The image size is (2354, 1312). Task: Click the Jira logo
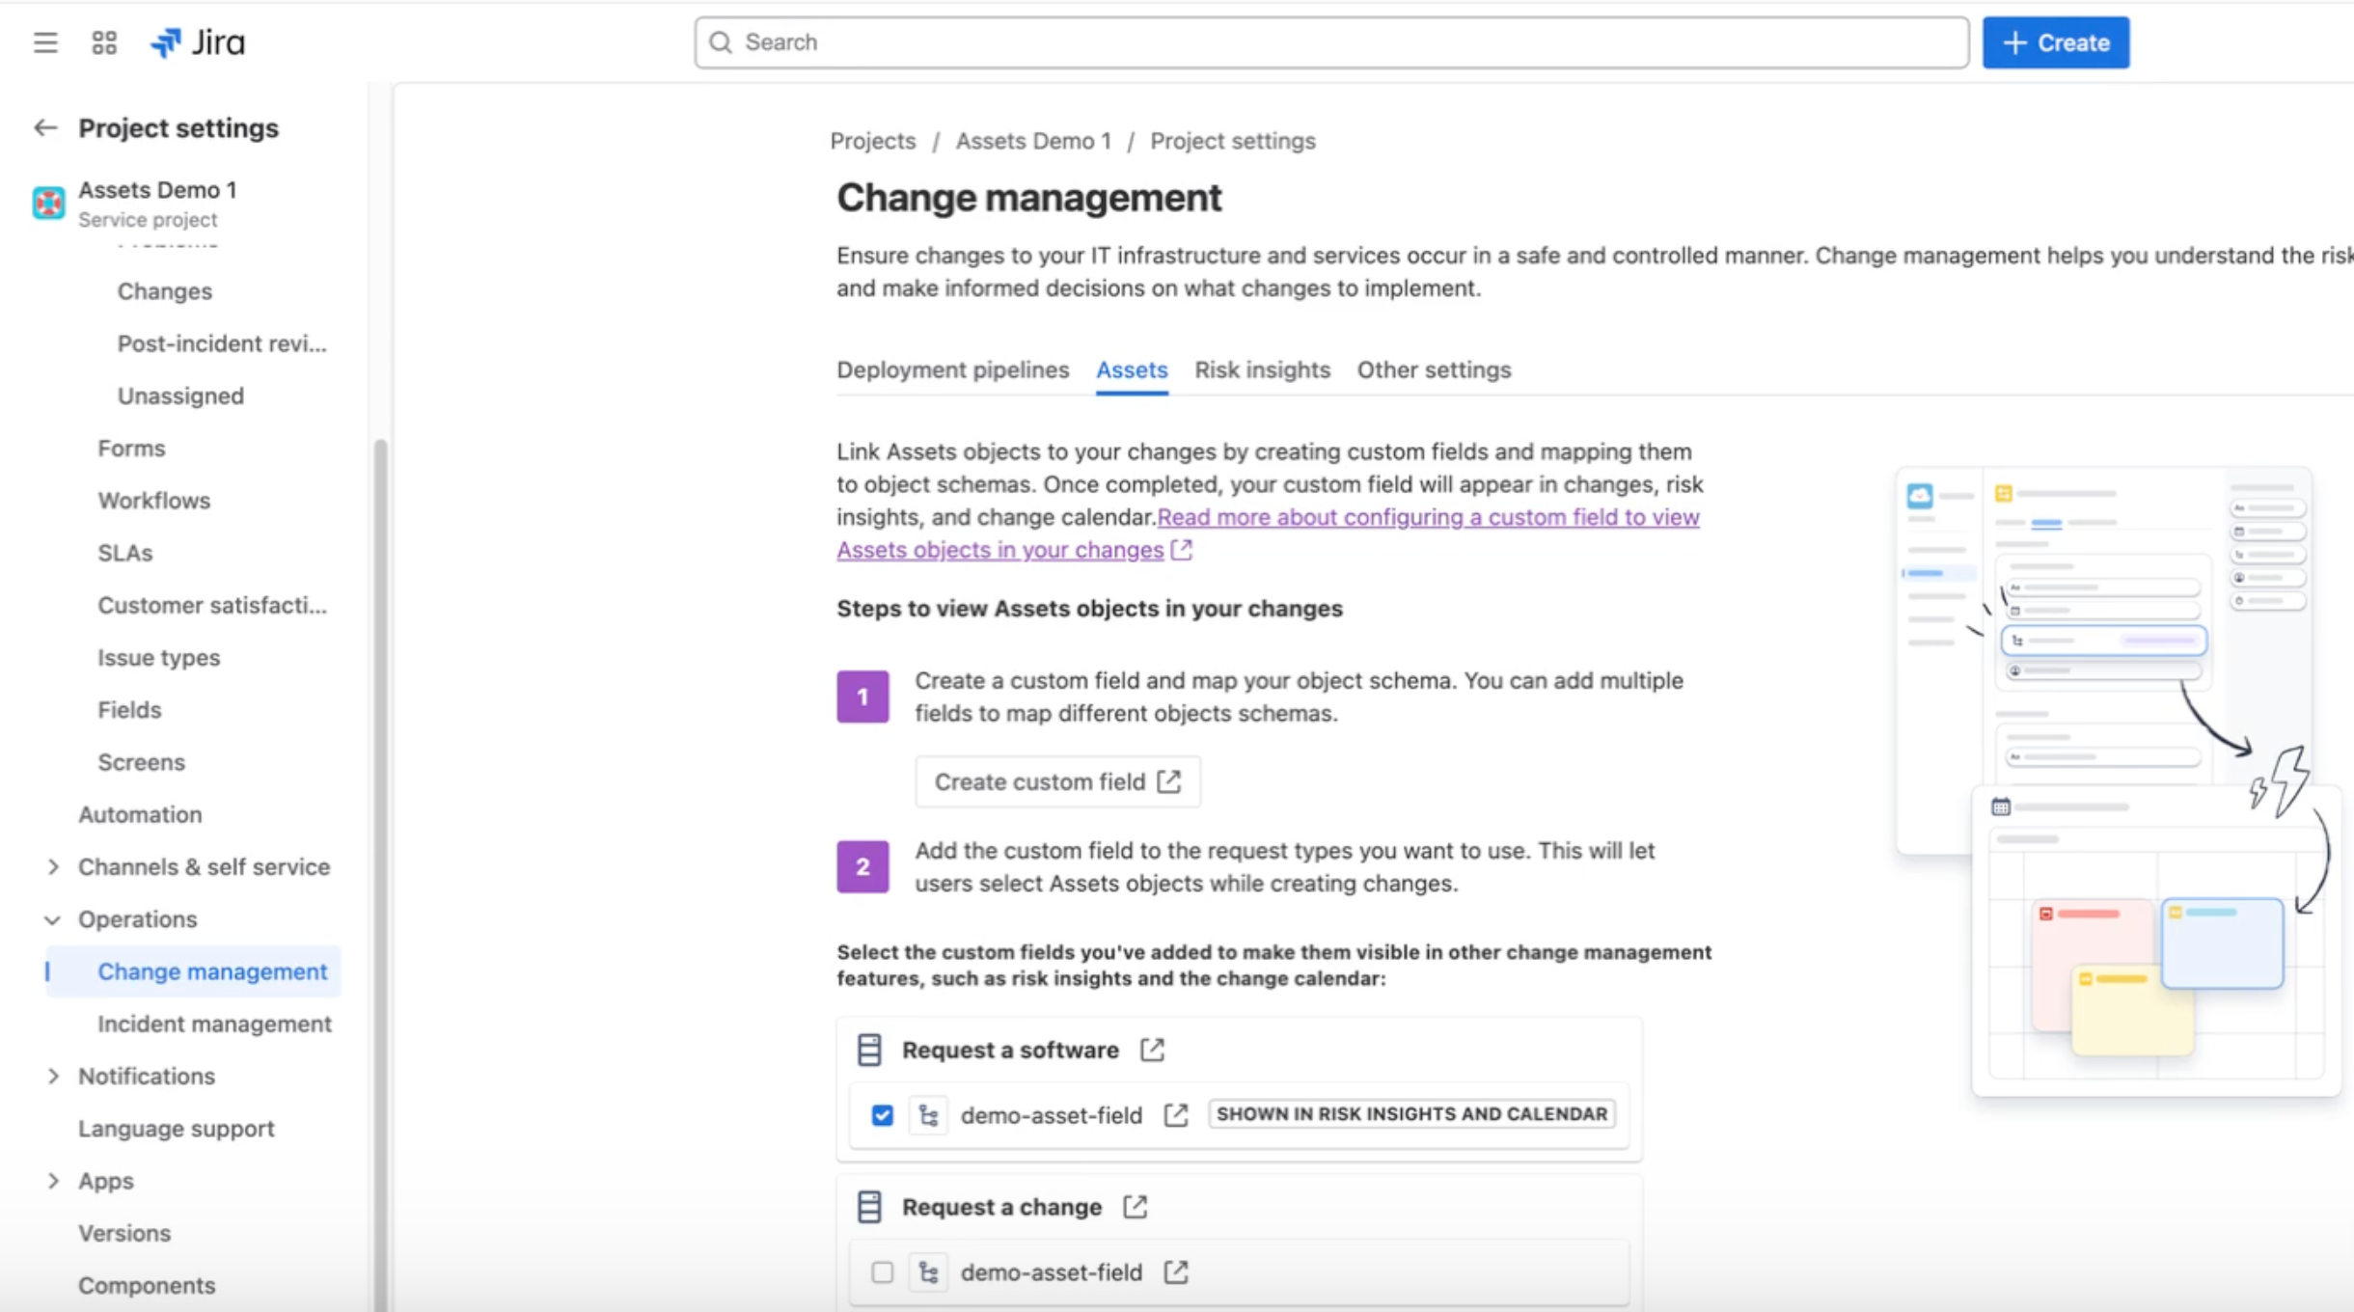pyautogui.click(x=197, y=41)
